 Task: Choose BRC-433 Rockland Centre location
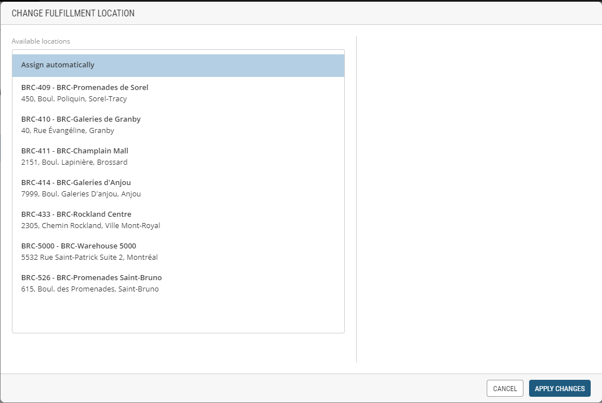(76, 215)
